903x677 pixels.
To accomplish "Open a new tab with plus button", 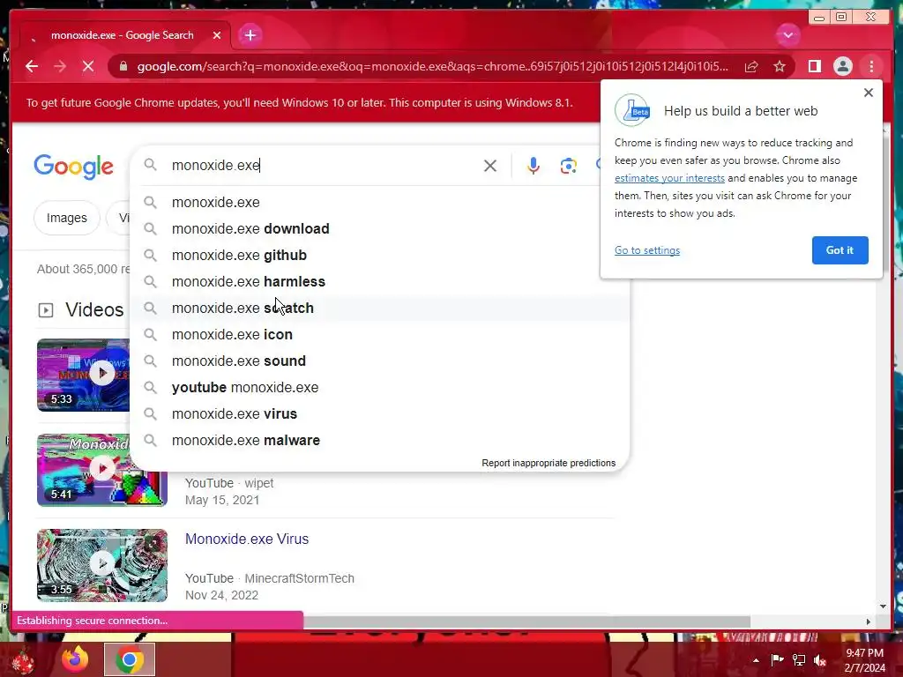I will [x=250, y=35].
